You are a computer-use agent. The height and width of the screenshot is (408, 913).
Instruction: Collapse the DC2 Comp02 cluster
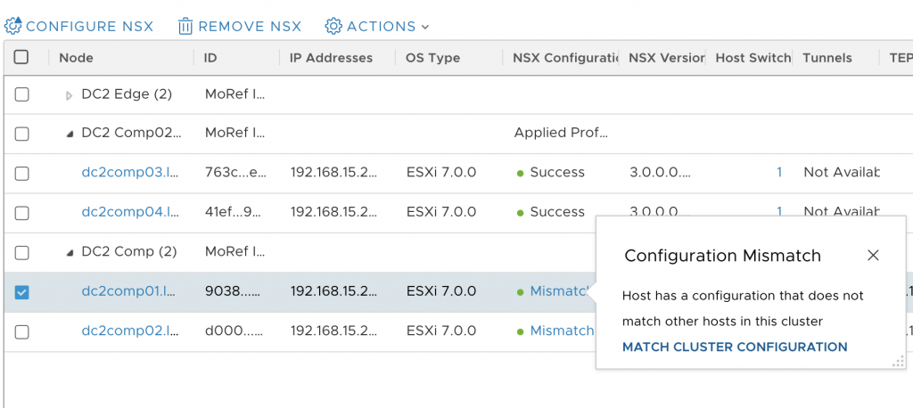tap(70, 134)
